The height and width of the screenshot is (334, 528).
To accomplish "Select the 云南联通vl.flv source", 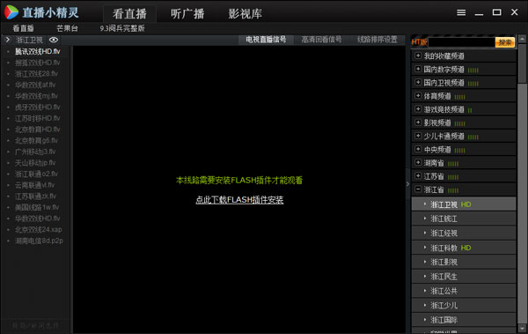I will click(x=34, y=185).
